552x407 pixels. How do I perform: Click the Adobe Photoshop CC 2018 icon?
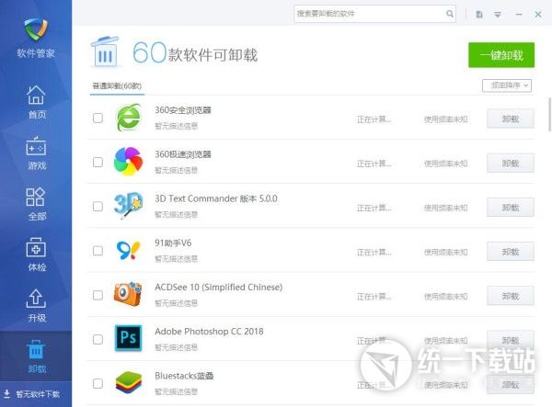(128, 337)
